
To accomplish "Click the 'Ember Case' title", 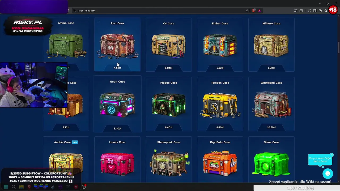I will [220, 23].
